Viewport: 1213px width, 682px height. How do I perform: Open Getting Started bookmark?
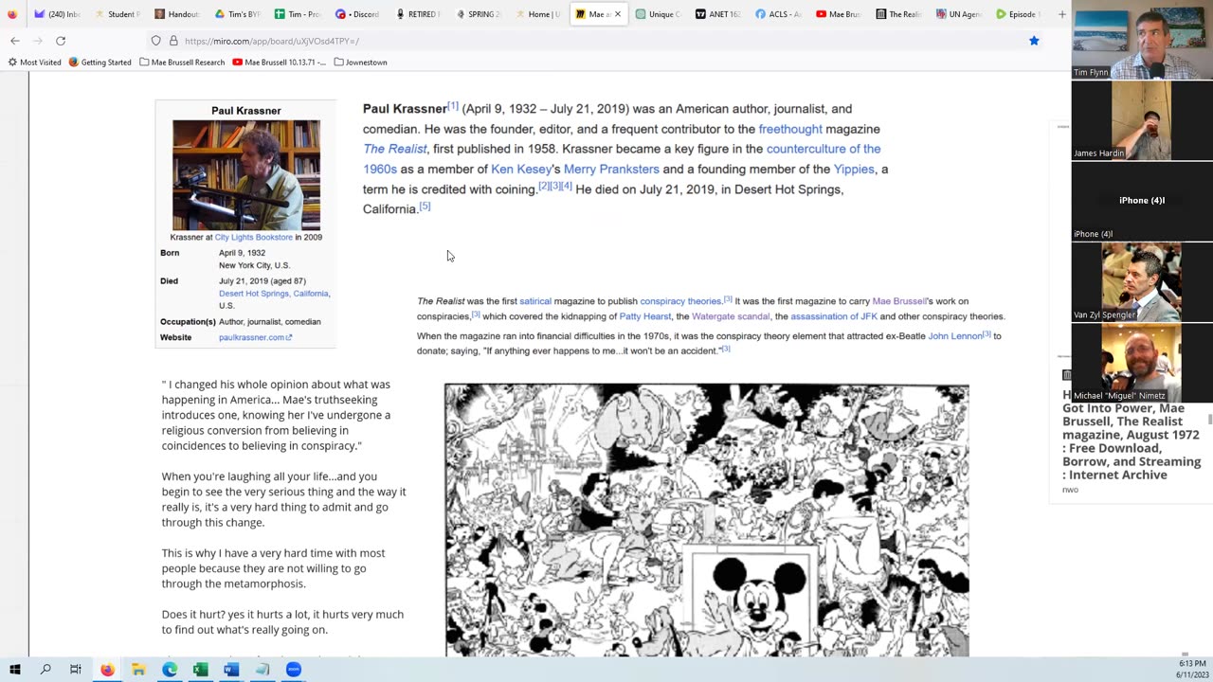[100, 63]
